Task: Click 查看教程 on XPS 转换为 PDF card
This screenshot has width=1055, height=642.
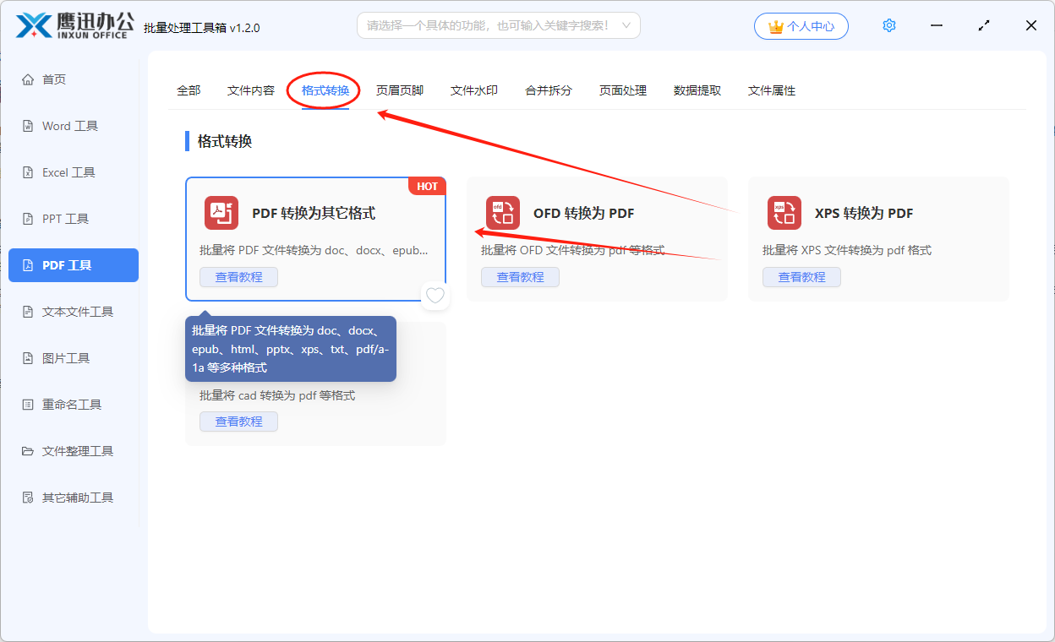Action: pos(802,277)
